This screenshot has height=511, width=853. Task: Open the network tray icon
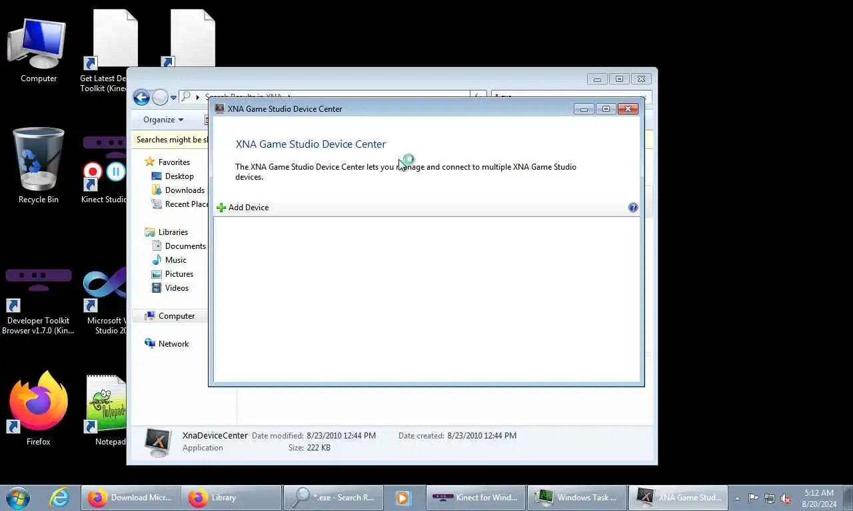(x=770, y=498)
